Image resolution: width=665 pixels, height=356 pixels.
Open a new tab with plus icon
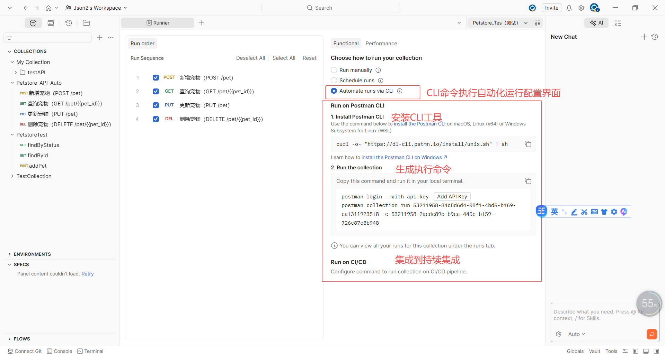[201, 23]
